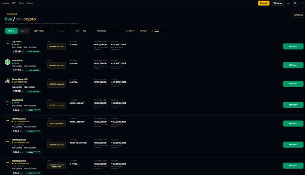
Task: Click RAMBO254 129.3 rate value
Action: [x=16, y=110]
